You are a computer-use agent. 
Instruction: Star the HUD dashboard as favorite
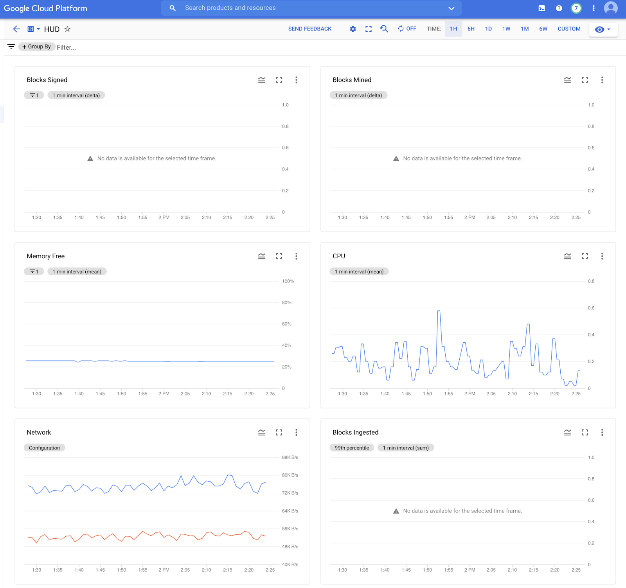[x=67, y=29]
